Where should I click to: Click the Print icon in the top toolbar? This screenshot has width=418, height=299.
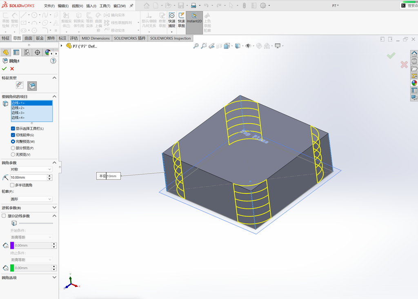click(193, 5)
